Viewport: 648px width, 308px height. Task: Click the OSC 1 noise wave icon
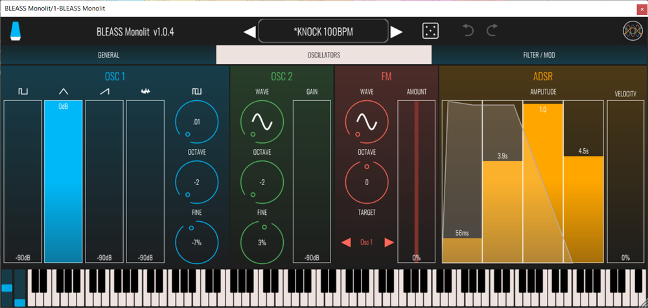coord(145,92)
